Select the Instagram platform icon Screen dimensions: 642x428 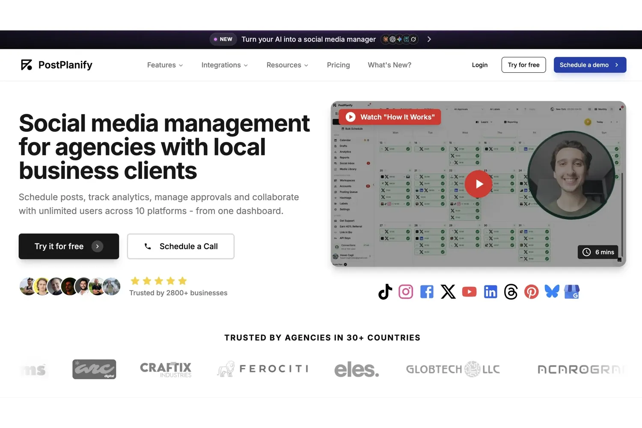pyautogui.click(x=406, y=292)
